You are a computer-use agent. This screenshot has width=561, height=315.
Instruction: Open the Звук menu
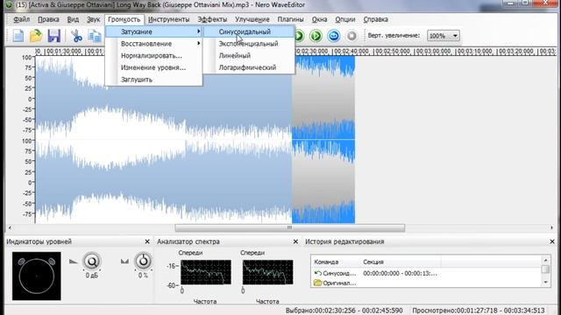click(94, 19)
